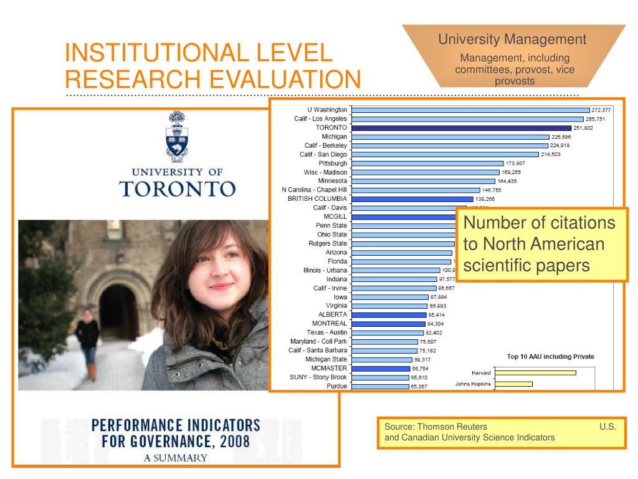Click the 'Calif - Davis' label
This screenshot has height=479, width=638.
point(330,208)
